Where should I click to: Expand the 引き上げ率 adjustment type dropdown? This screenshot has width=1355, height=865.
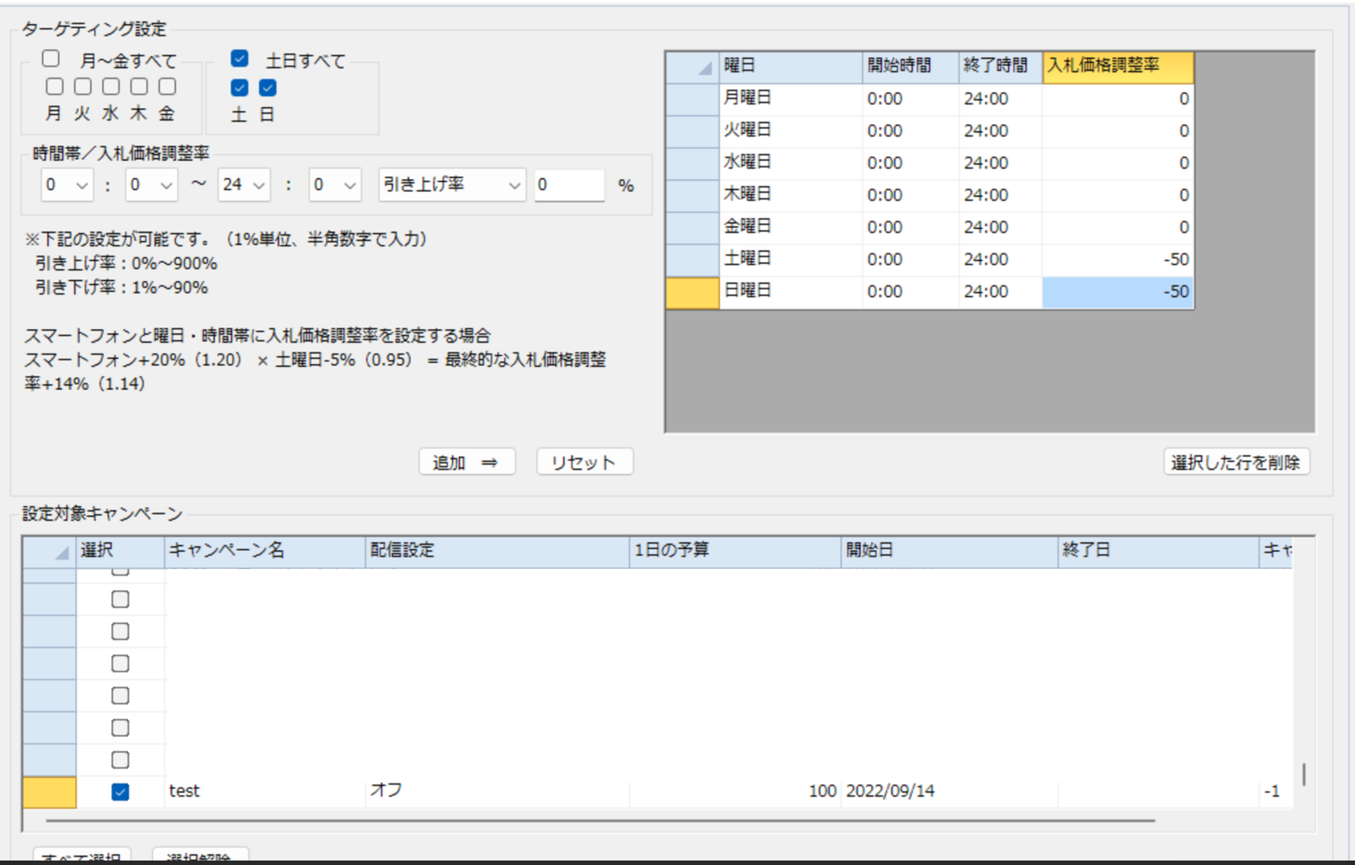[452, 185]
